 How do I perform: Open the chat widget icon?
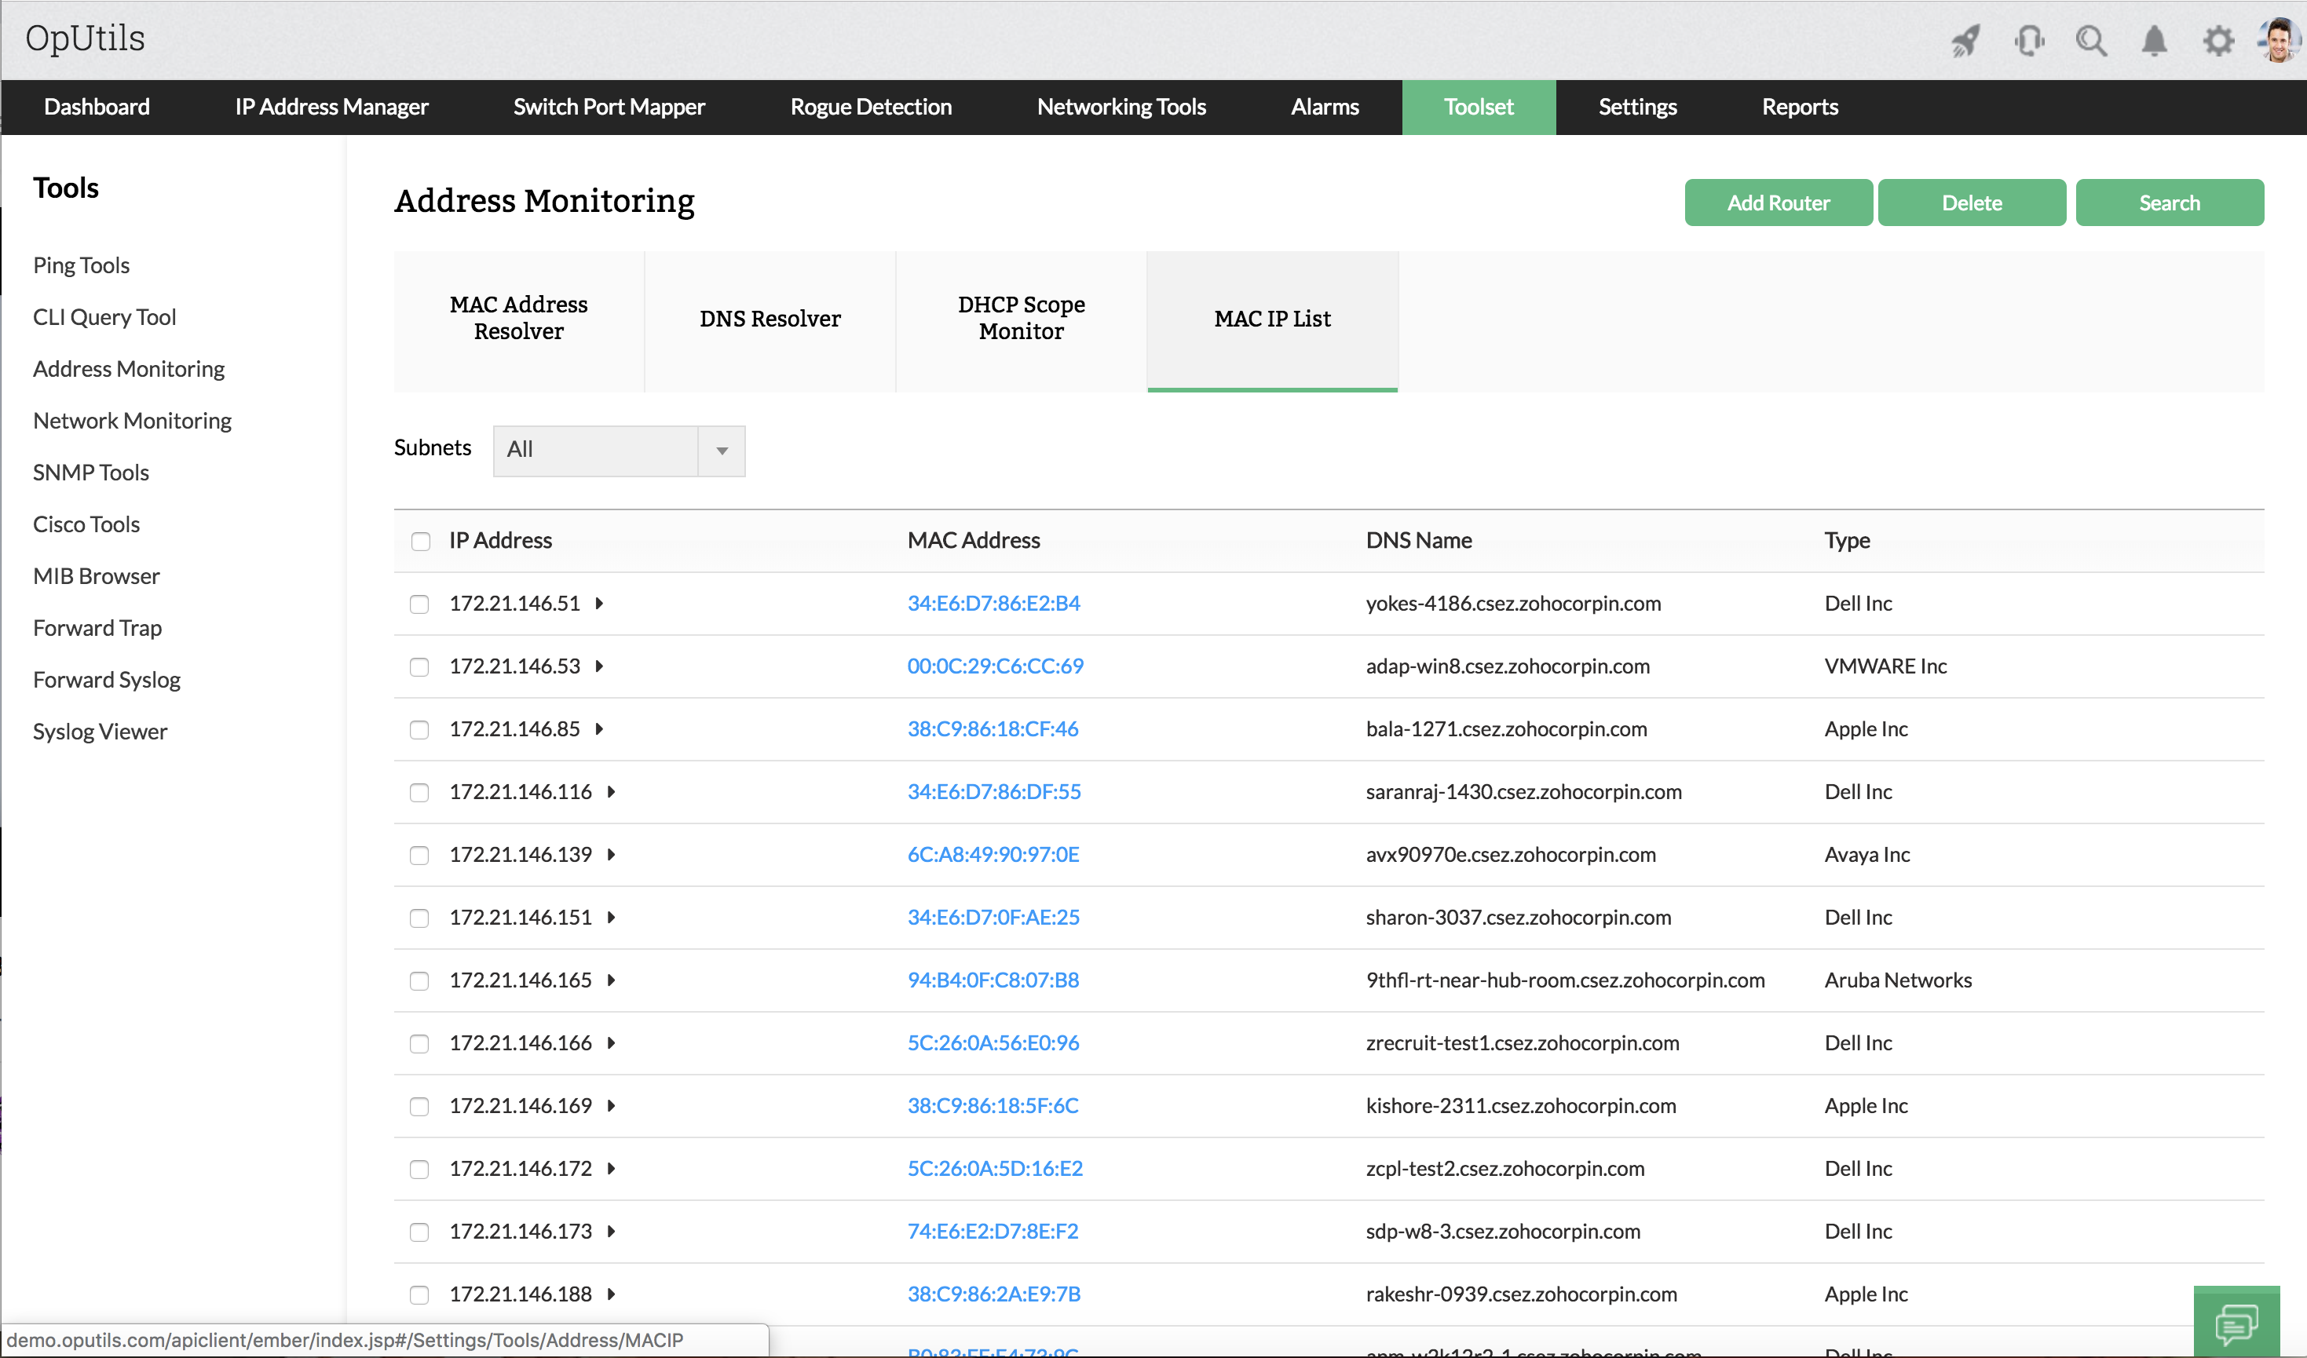2236,1323
